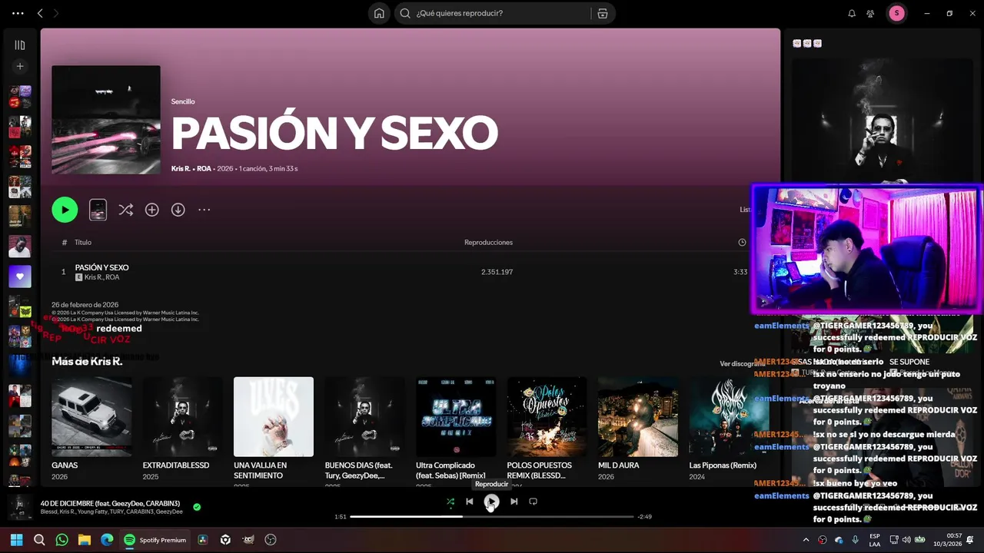Open File Explorer from the taskbar

pyautogui.click(x=85, y=540)
